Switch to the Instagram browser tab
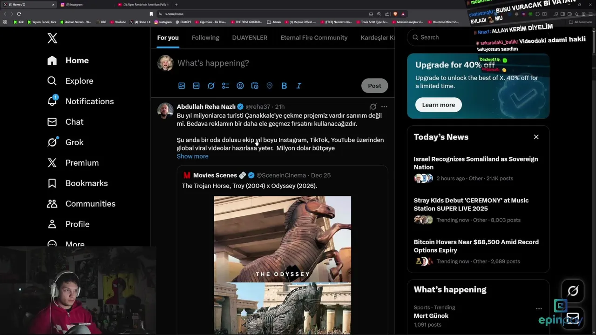596x335 pixels. pyautogui.click(x=86, y=5)
